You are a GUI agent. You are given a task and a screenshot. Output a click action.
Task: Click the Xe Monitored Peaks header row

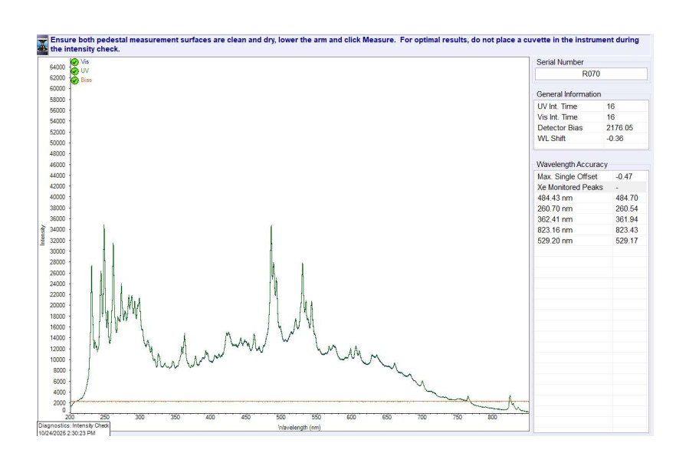591,187
